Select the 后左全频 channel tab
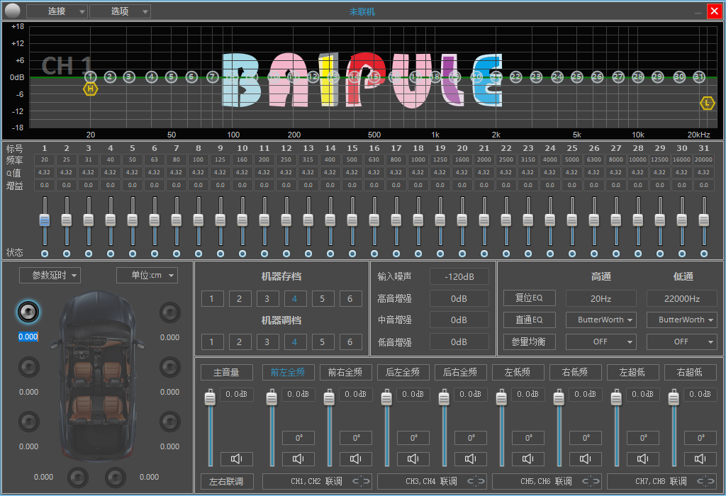 403,372
